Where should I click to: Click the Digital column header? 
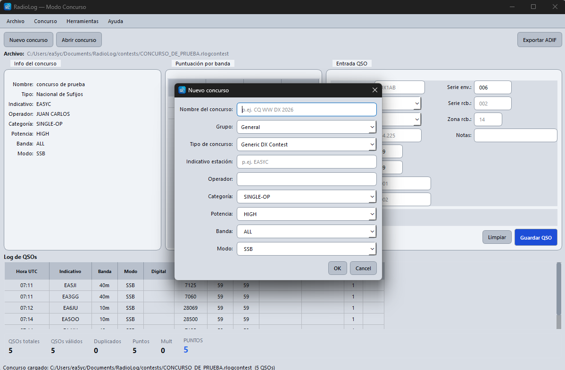(158, 272)
